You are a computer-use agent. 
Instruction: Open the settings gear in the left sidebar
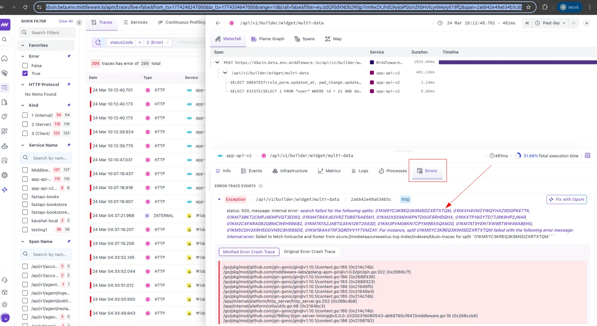pos(4,304)
